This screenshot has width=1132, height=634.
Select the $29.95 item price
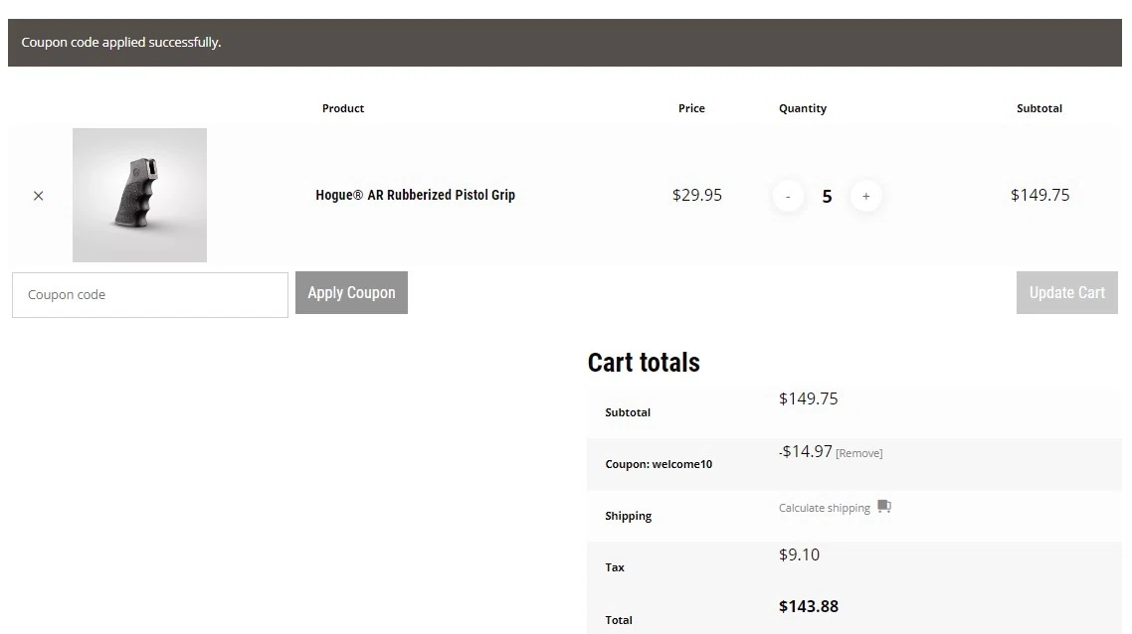(x=697, y=195)
